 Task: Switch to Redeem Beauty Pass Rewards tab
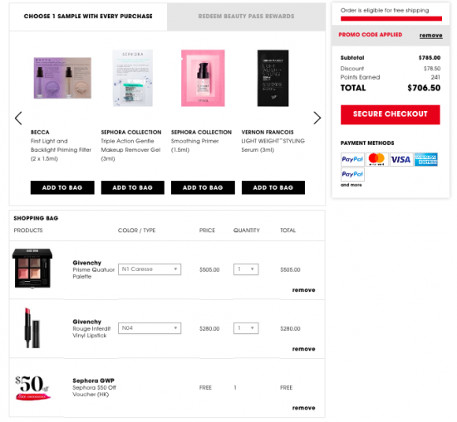pyautogui.click(x=246, y=17)
